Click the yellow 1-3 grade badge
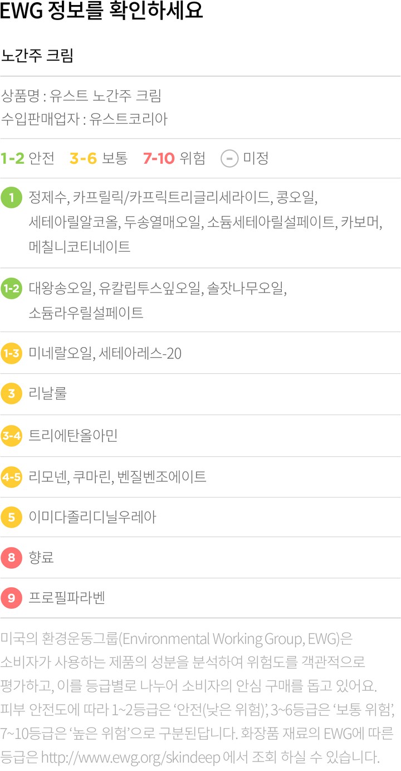 tap(11, 353)
